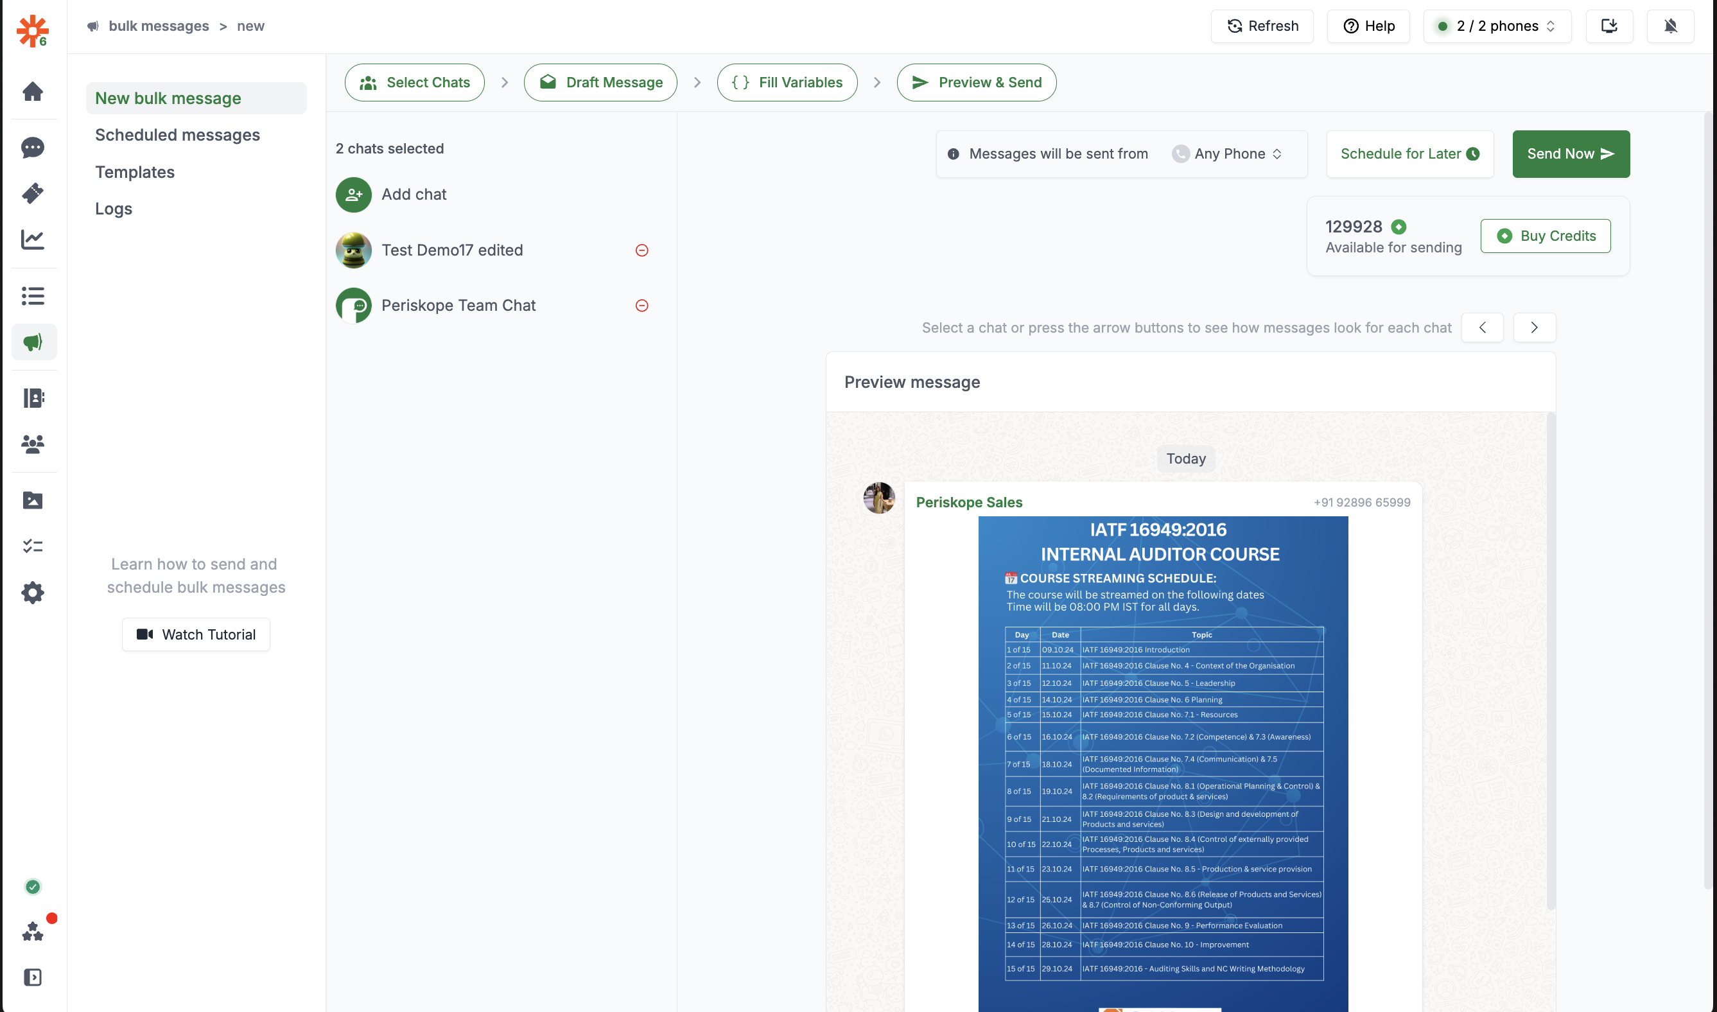The image size is (1717, 1012).
Task: Select Test Demo17 edited chat row
Action: pos(492,250)
